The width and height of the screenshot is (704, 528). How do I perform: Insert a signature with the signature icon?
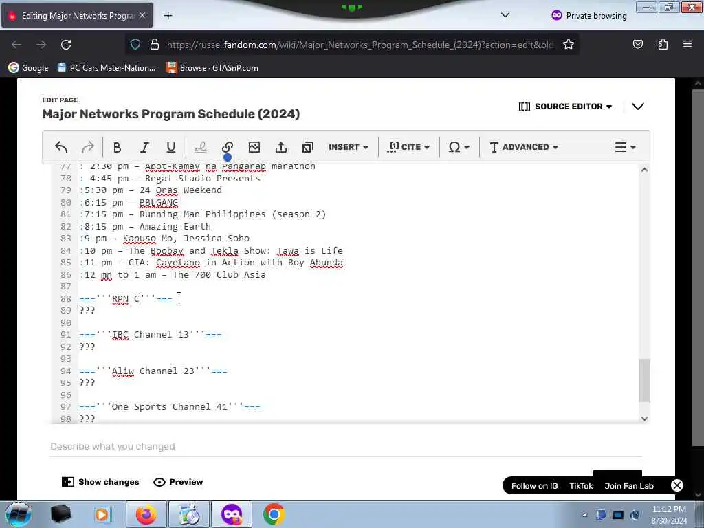point(200,147)
